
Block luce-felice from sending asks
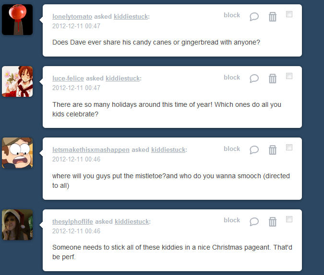[x=232, y=77]
